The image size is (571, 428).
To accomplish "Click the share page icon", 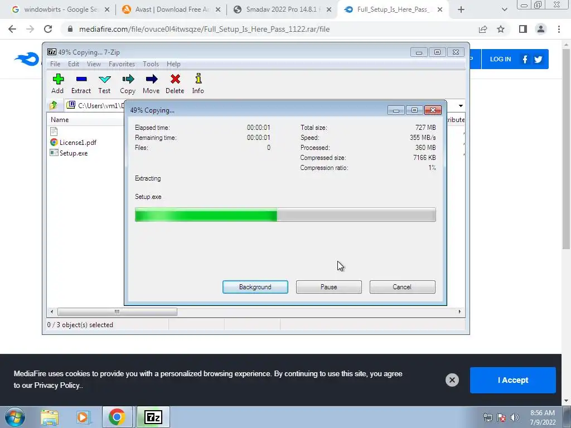I will point(483,29).
